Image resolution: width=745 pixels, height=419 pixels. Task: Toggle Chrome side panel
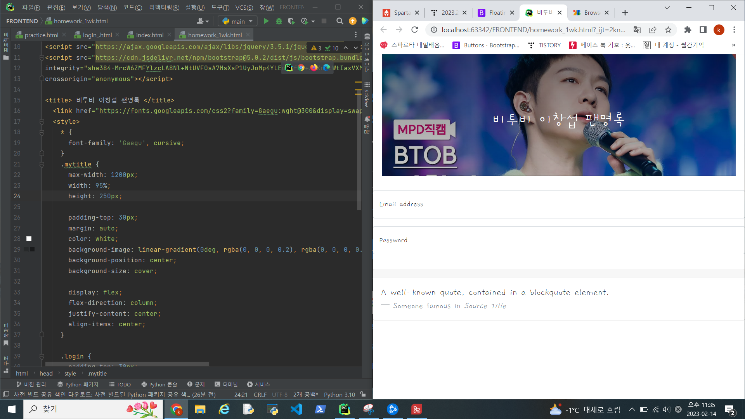coord(703,29)
